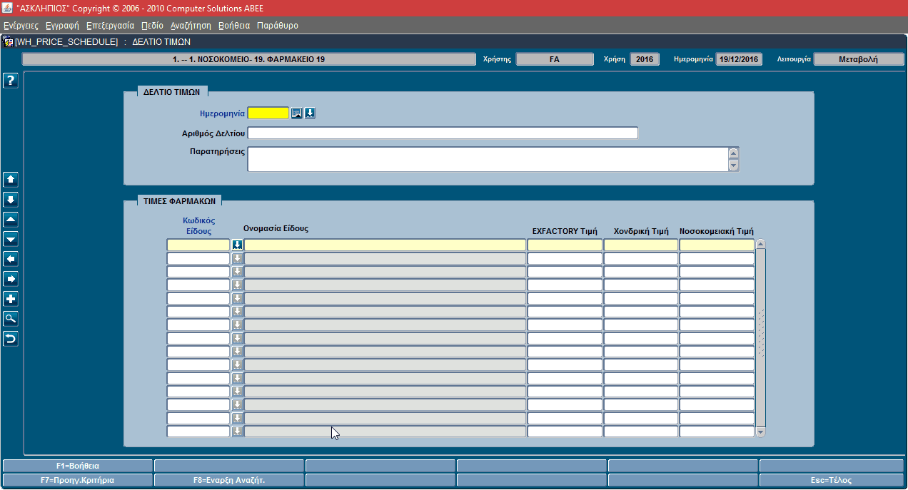This screenshot has height=490, width=908.
Task: Click first row Κωδικός Είδους field
Action: click(x=198, y=245)
